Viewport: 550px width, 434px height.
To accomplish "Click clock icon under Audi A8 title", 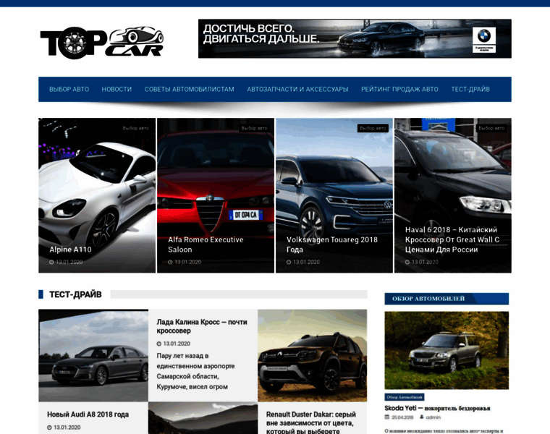I will (49, 427).
